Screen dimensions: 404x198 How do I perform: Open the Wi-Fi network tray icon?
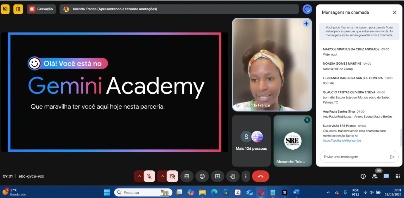pos(365,193)
